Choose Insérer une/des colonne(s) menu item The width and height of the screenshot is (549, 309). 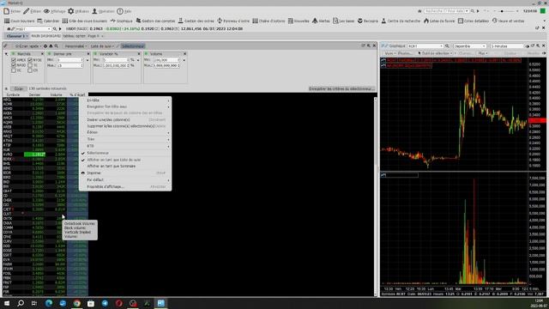pyautogui.click(x=125, y=120)
